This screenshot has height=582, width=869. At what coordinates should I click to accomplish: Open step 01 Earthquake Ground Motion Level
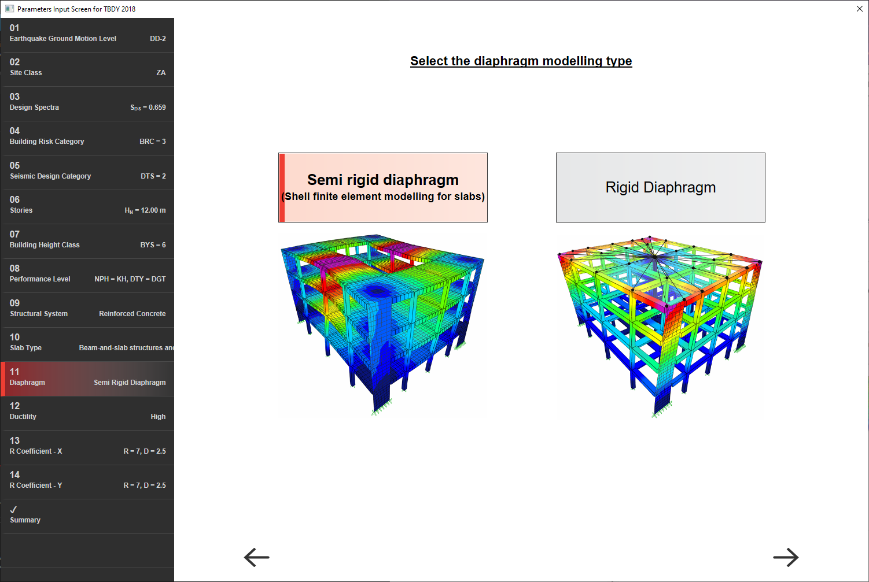(87, 35)
